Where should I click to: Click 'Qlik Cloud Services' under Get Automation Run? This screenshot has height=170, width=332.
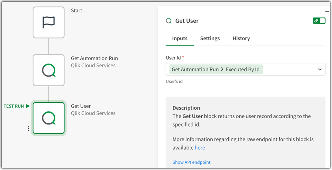[x=93, y=66]
